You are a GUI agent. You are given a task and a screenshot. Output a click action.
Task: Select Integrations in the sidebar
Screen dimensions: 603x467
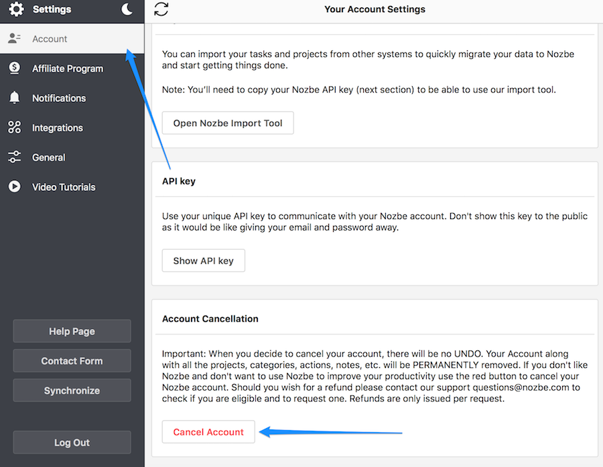tap(72, 128)
